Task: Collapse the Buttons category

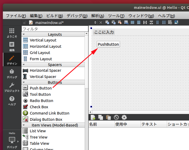Action: click(x=24, y=82)
